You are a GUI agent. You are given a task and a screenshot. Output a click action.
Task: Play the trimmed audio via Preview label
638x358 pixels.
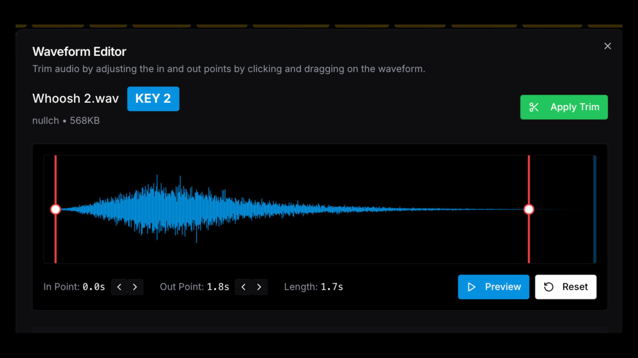[x=503, y=287]
